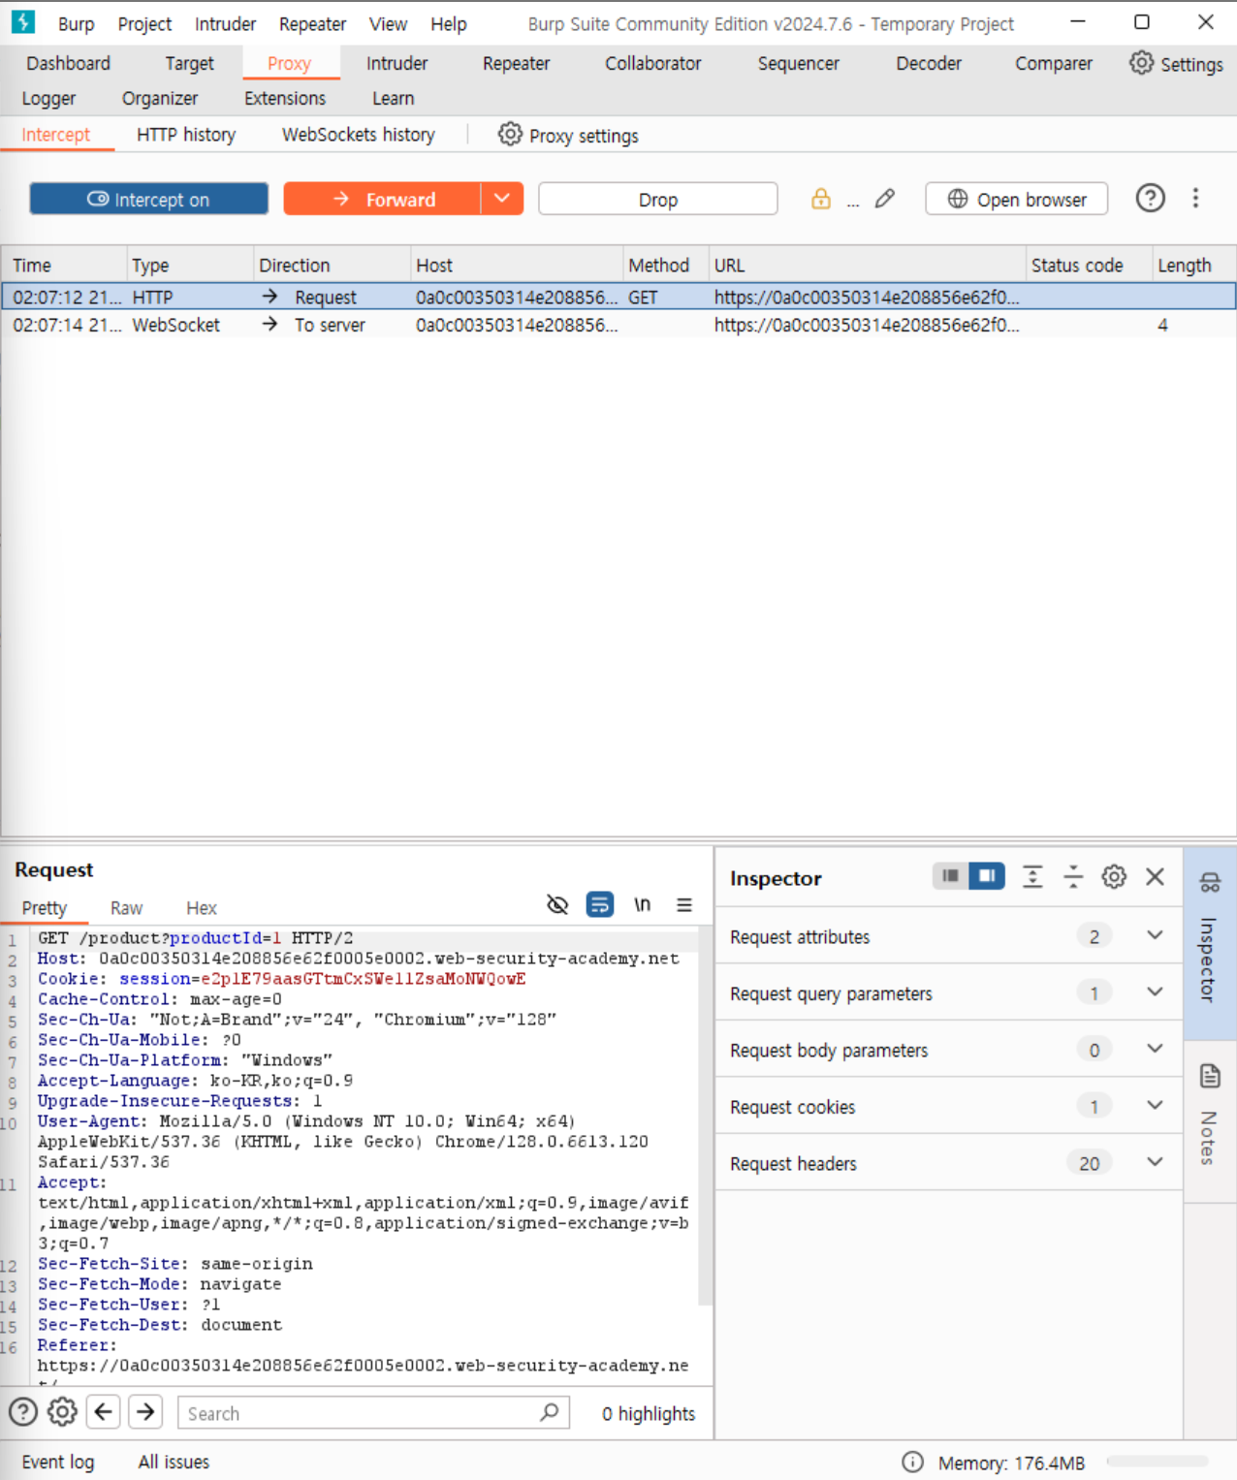Open the Logger tab
Image resolution: width=1237 pixels, height=1480 pixels.
pyautogui.click(x=48, y=98)
